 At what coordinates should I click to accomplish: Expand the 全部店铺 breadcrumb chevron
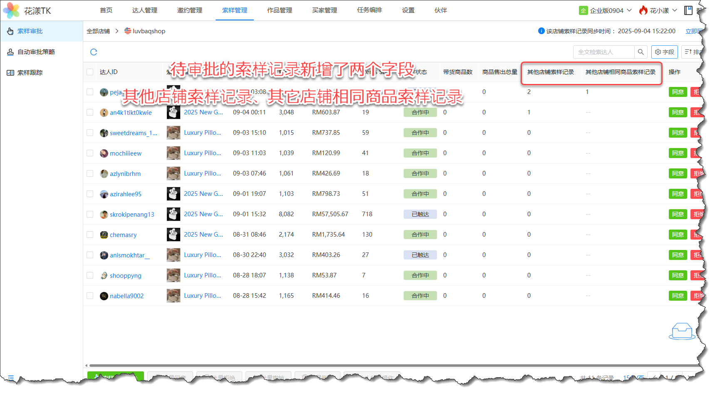pos(117,31)
